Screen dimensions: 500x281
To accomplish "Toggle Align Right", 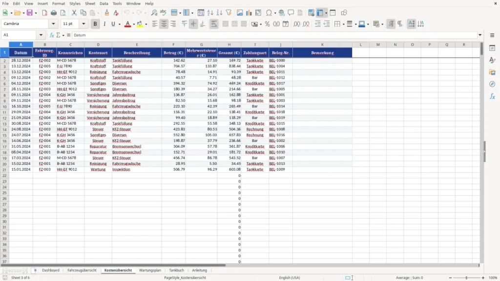I will pos(173,24).
